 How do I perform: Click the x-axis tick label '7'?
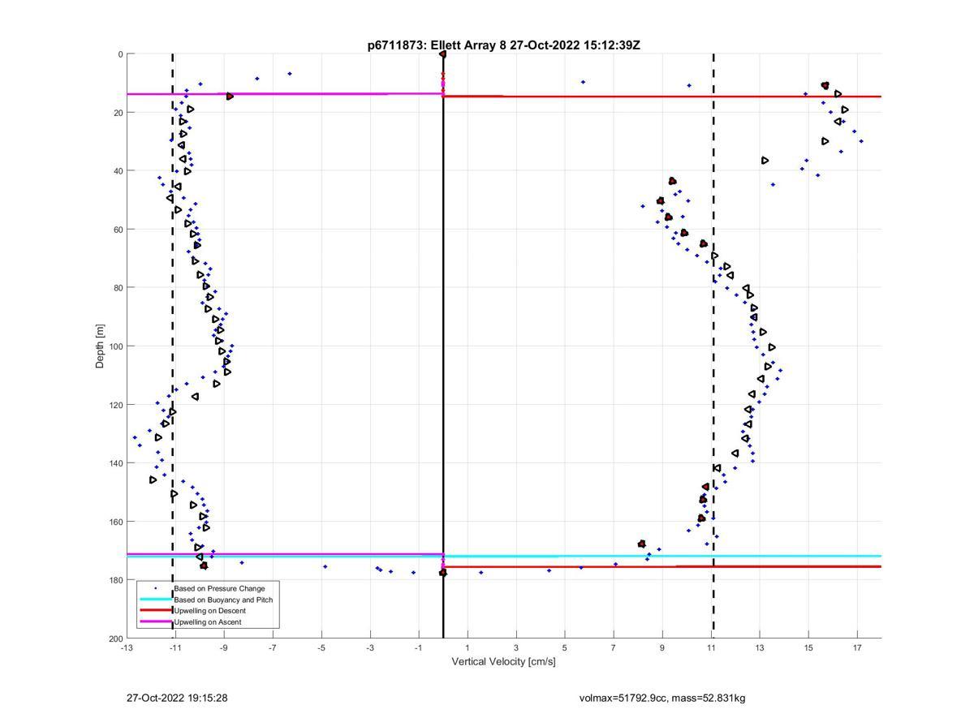click(614, 647)
